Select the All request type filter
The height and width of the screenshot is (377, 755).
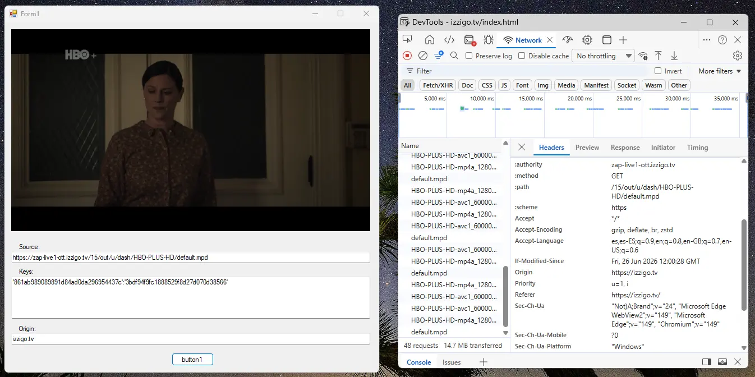tap(408, 85)
